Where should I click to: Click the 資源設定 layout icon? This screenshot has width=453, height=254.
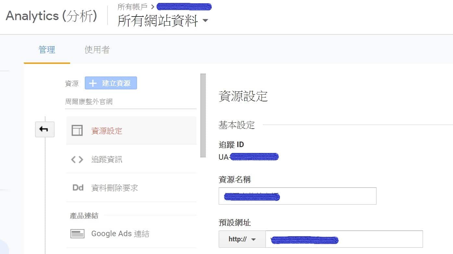(77, 131)
